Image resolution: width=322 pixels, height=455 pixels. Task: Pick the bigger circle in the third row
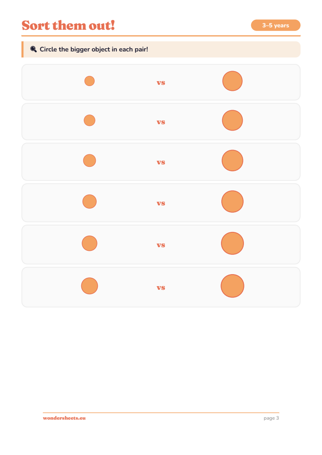point(232,160)
